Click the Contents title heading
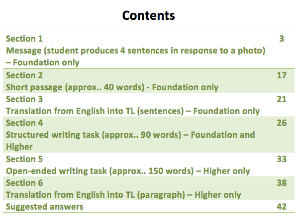Viewport: 297px width, 222px height. [x=148, y=15]
